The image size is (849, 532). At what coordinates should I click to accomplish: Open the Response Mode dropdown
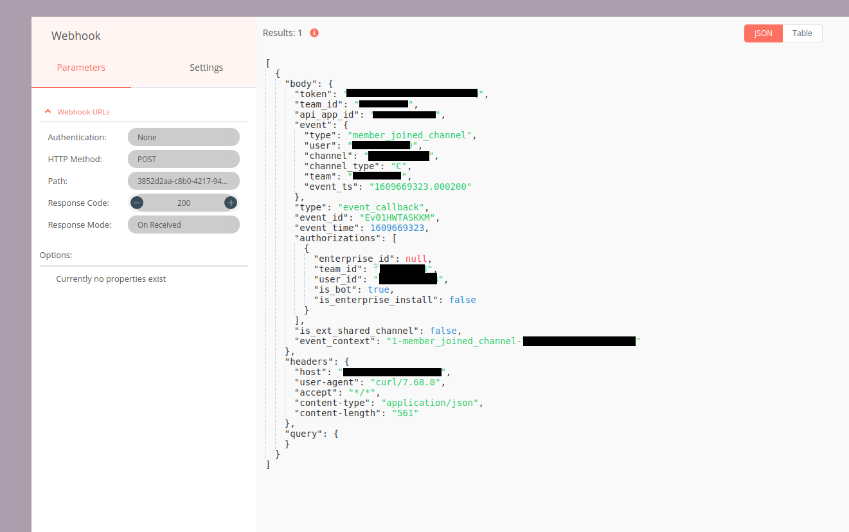[x=184, y=225]
